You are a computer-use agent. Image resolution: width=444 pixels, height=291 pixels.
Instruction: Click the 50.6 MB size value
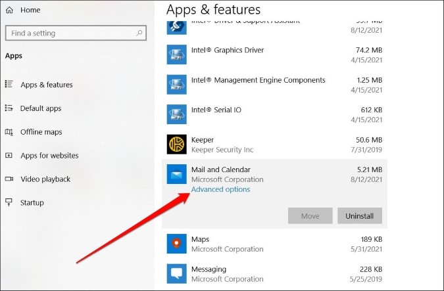coord(369,140)
